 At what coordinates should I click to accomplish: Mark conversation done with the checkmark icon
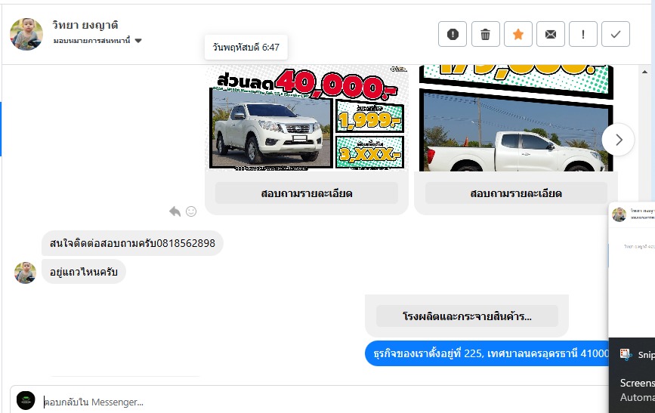pos(616,34)
